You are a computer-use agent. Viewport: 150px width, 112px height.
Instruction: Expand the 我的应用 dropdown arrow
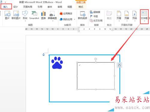pyautogui.click(x=75, y=19)
